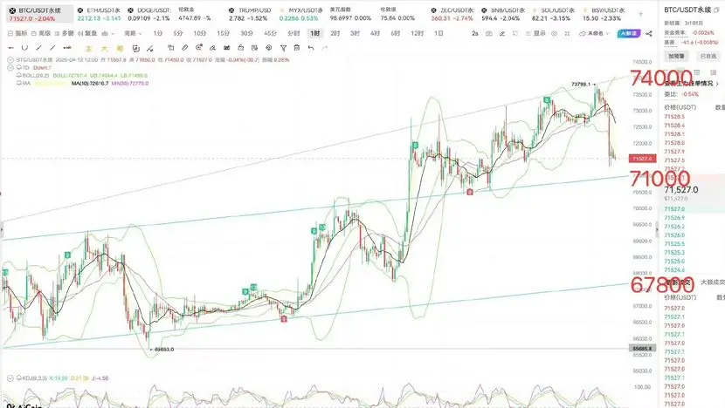Collapse the TD indicator group

pyautogui.click(x=10, y=68)
